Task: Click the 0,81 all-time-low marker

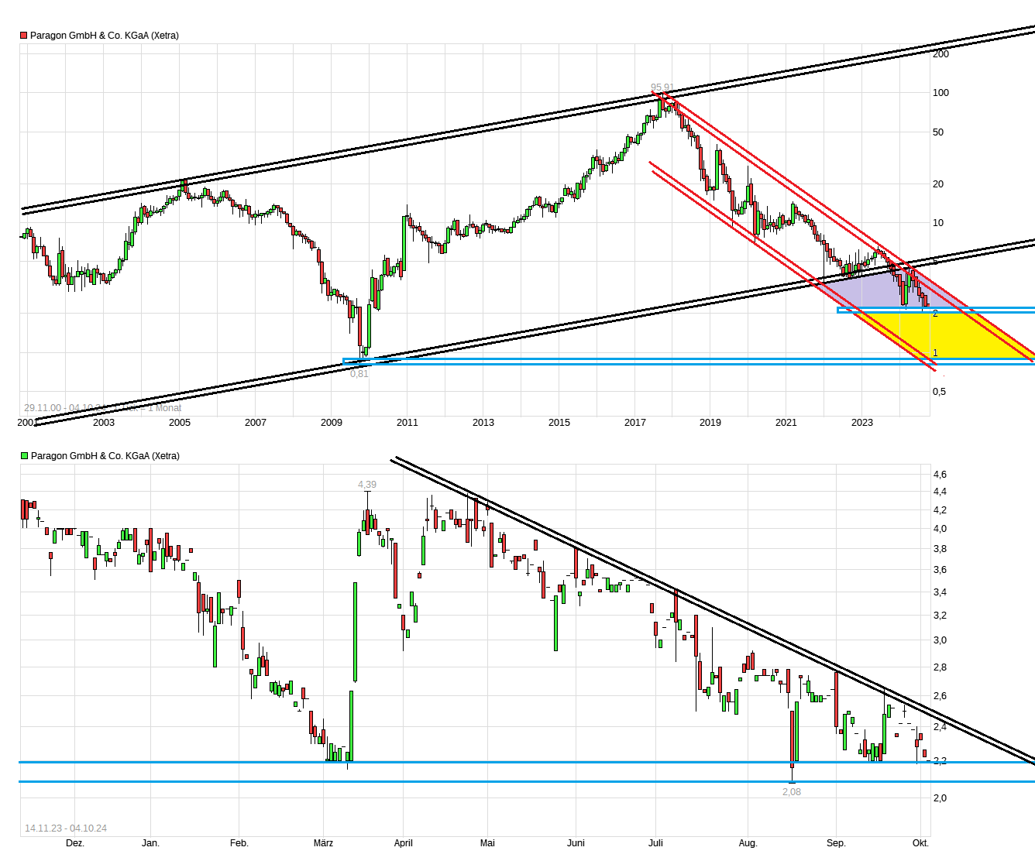Action: [x=359, y=373]
